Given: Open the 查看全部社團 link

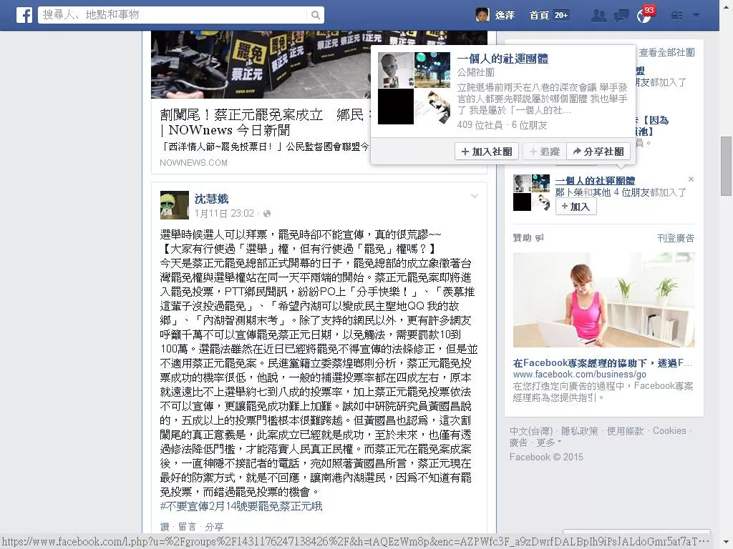Looking at the screenshot, I should point(666,52).
